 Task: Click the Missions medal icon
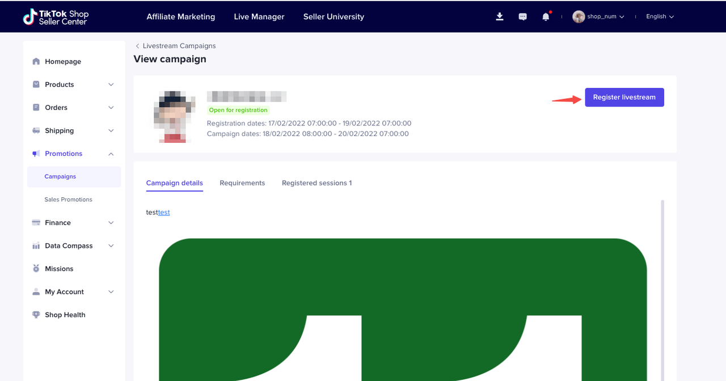[36, 269]
